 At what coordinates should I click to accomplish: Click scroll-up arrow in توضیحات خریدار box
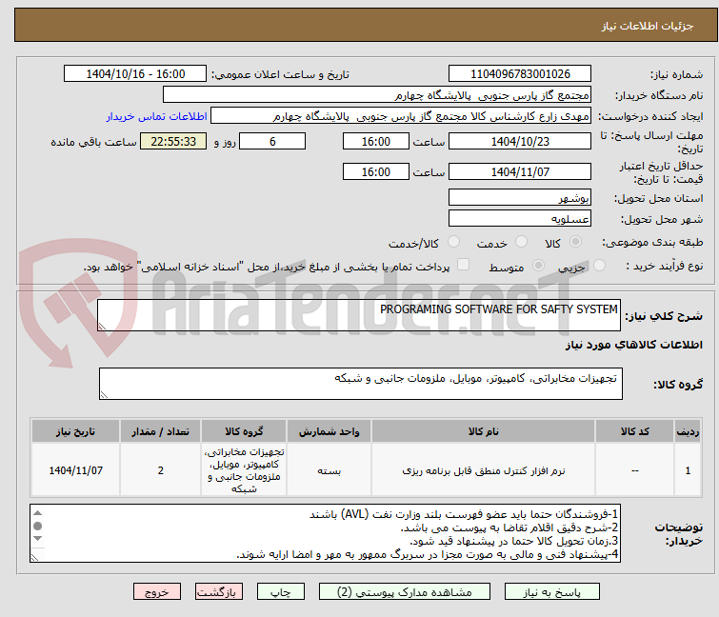pyautogui.click(x=37, y=513)
